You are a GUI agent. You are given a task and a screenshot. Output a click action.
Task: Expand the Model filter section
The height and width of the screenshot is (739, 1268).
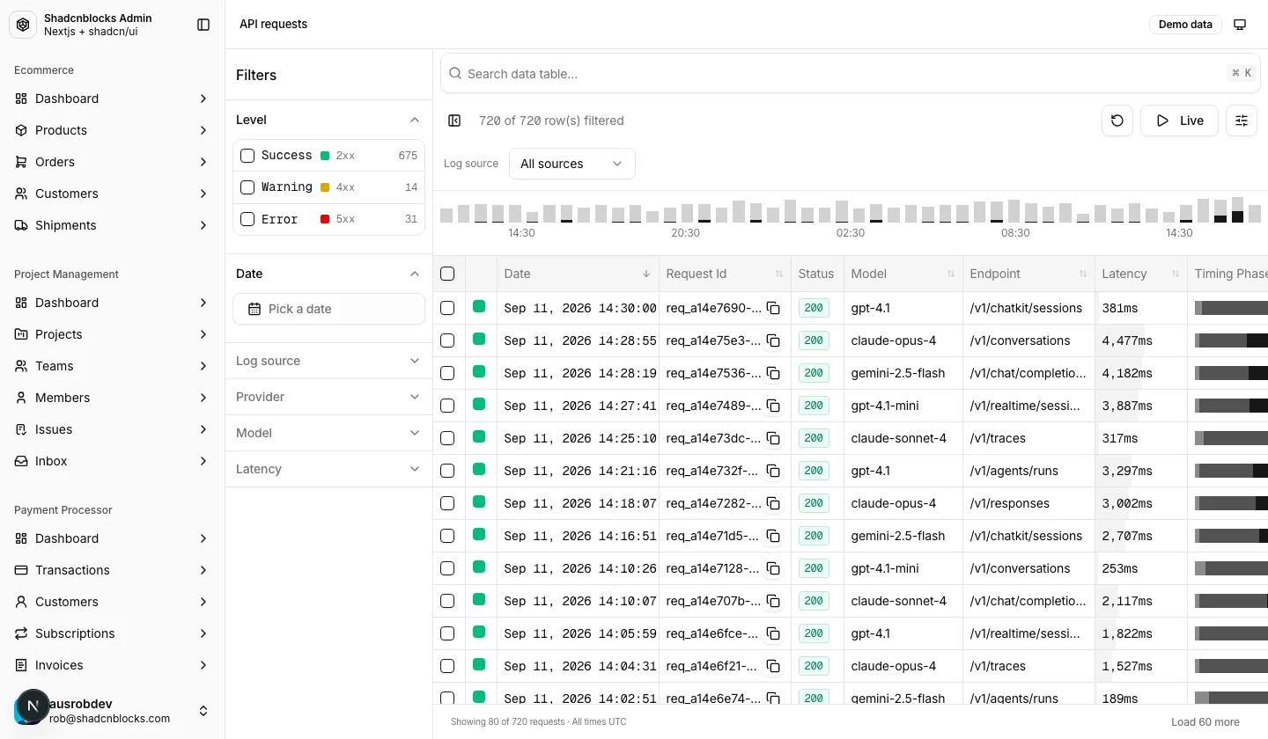pyautogui.click(x=328, y=433)
